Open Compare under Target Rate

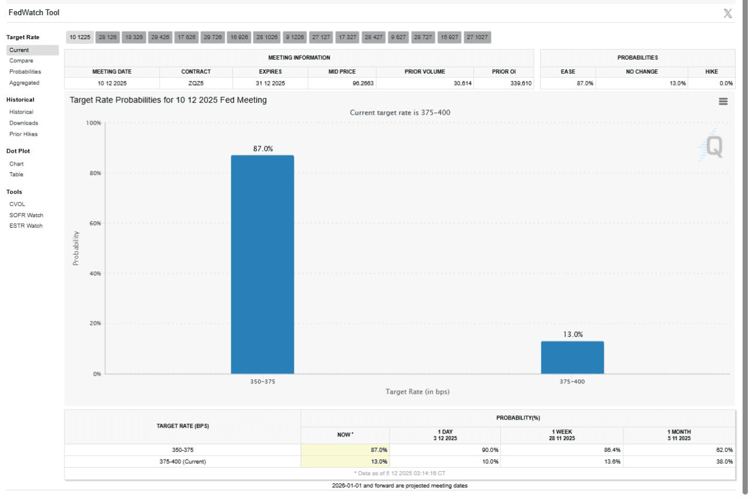[x=21, y=61]
